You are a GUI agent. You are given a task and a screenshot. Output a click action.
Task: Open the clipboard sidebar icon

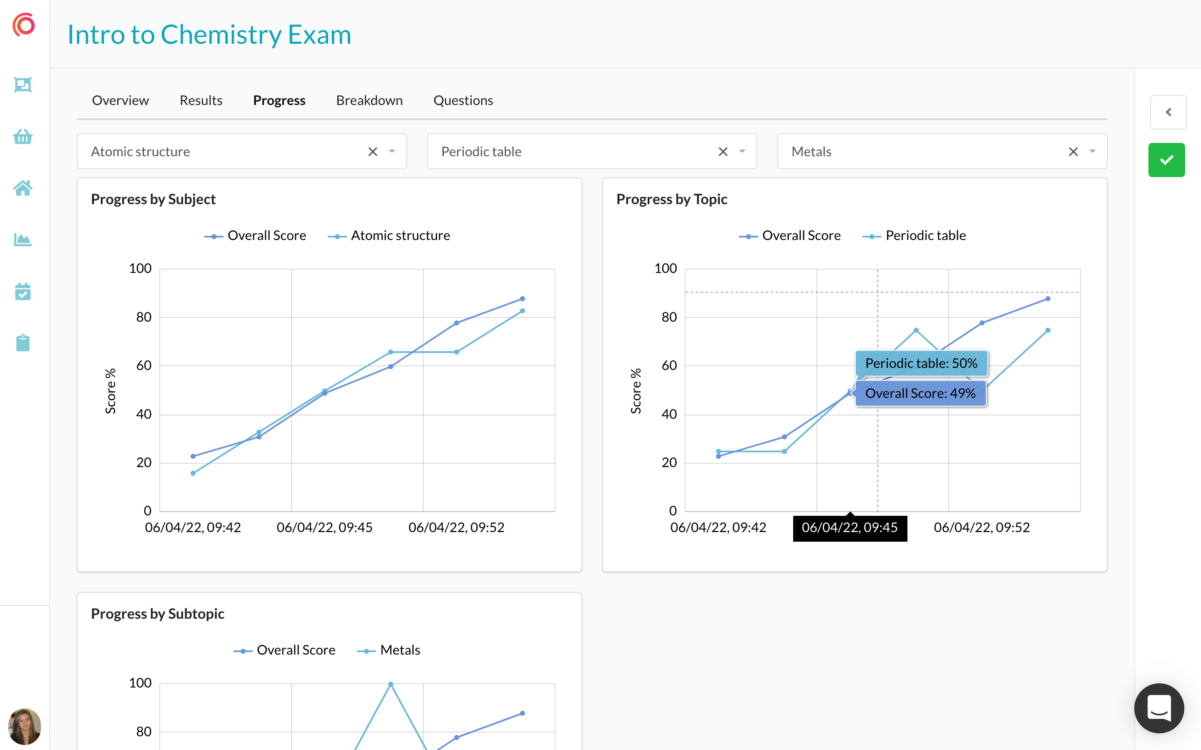(23, 343)
